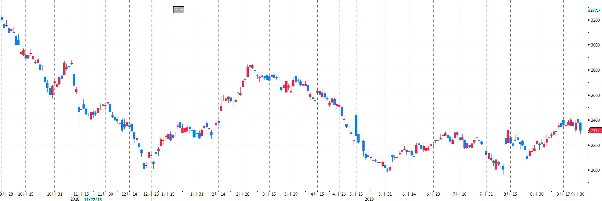Click the 3200 price axis label
The image size is (602, 201).
(595, 20)
